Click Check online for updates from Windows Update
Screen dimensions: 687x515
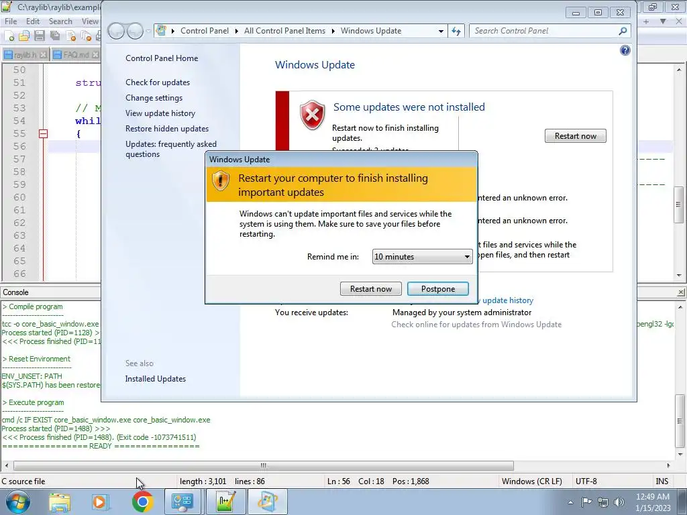point(476,325)
